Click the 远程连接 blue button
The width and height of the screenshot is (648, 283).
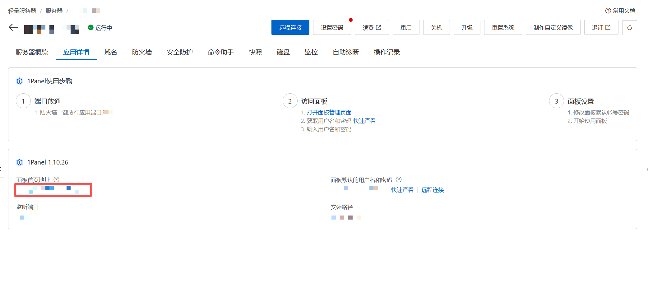pyautogui.click(x=290, y=28)
